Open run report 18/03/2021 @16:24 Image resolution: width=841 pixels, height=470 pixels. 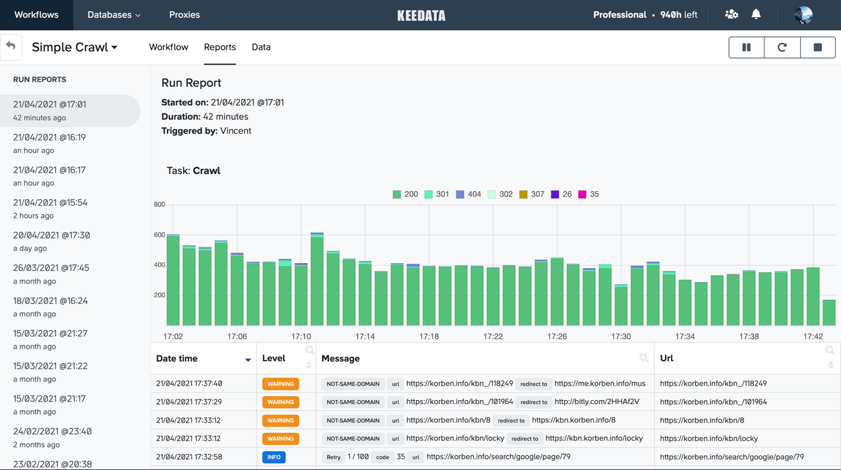tap(70, 307)
